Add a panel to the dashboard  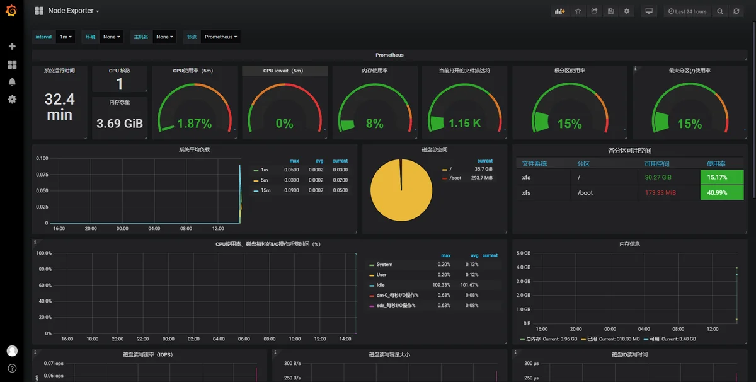[559, 11]
